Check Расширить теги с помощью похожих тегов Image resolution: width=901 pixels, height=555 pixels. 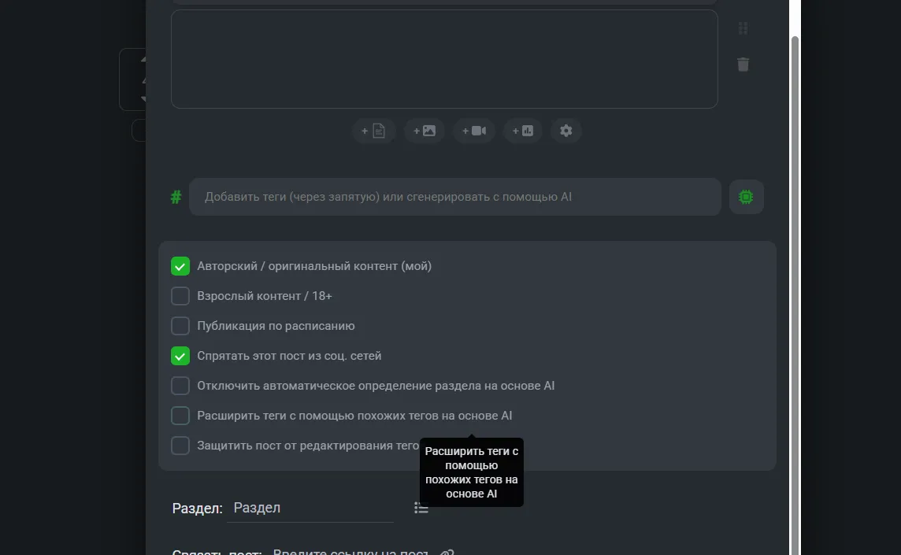pos(180,416)
